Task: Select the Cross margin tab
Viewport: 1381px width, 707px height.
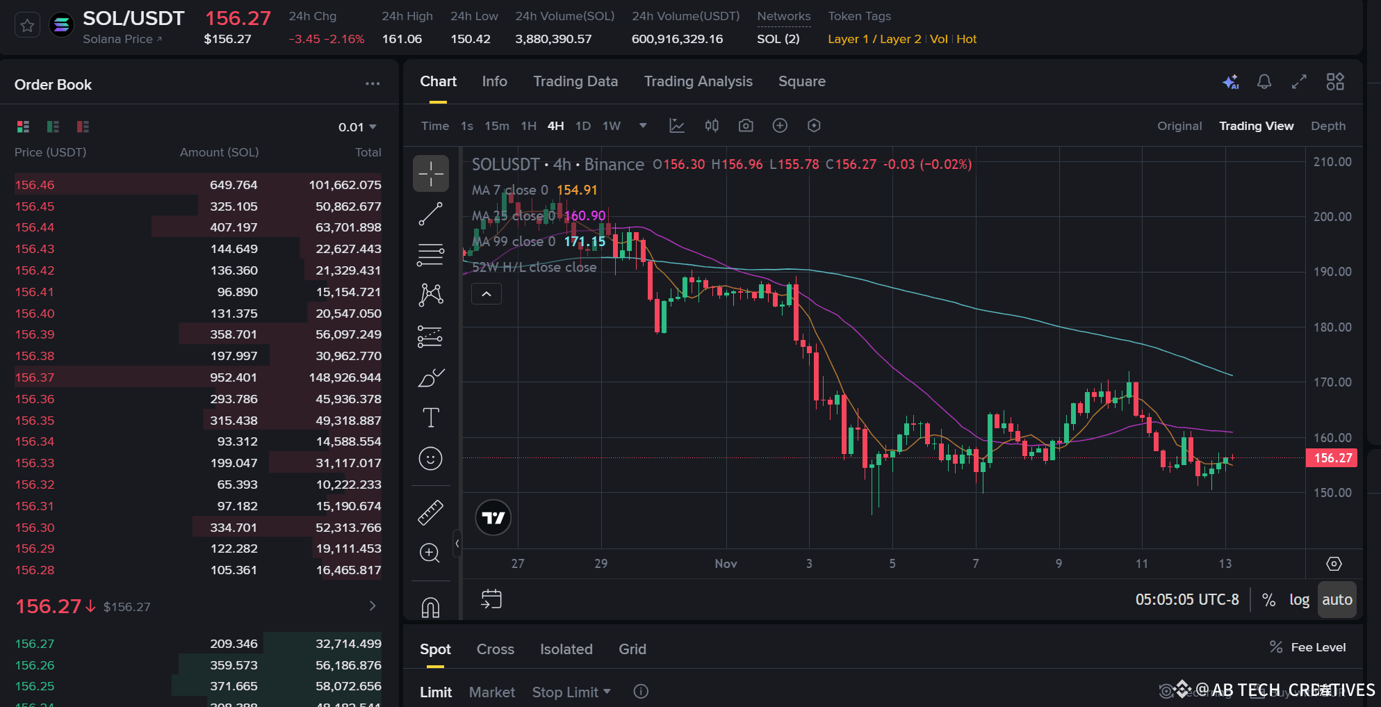Action: click(496, 649)
